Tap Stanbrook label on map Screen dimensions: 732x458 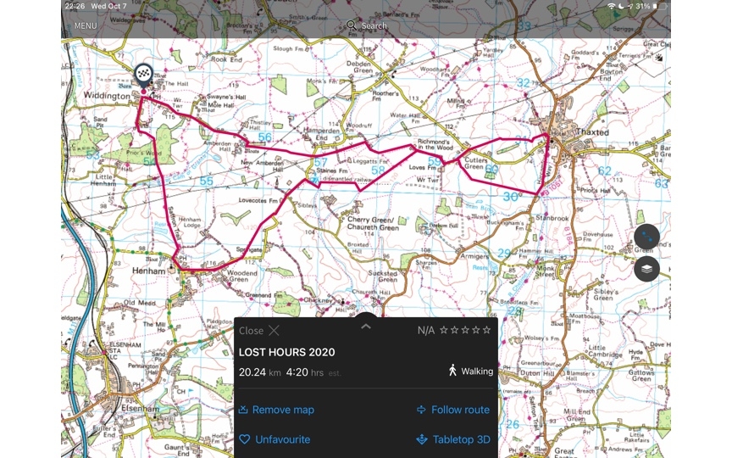coord(552,218)
